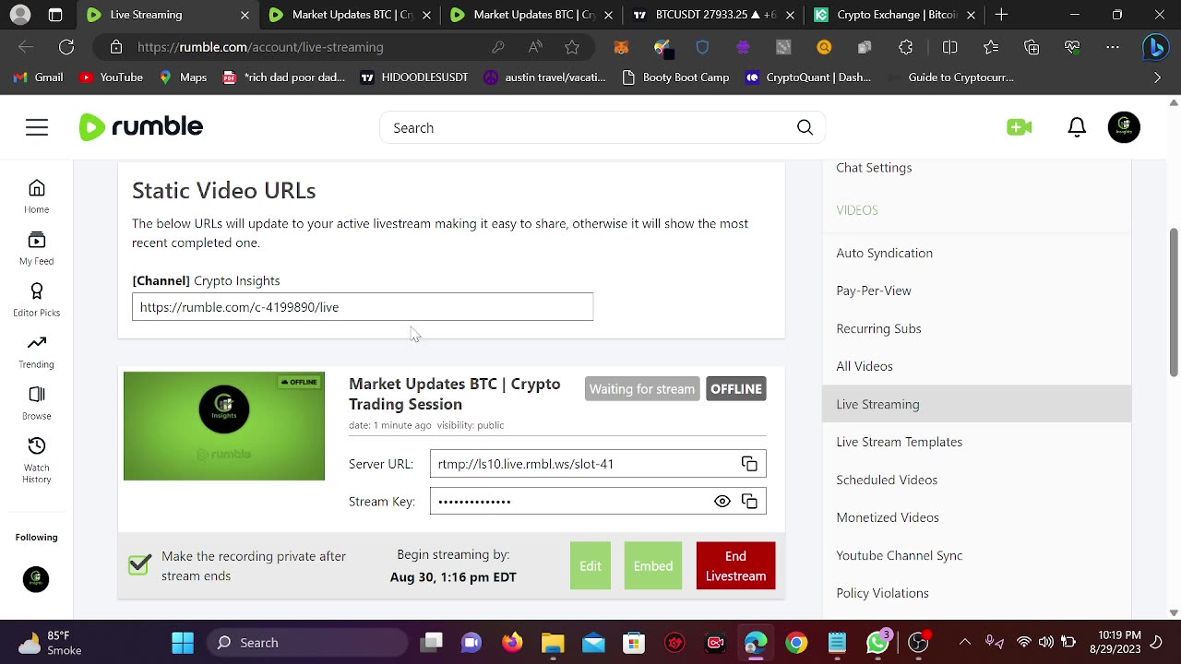View site information lock icon
1181x664 pixels.
(116, 47)
